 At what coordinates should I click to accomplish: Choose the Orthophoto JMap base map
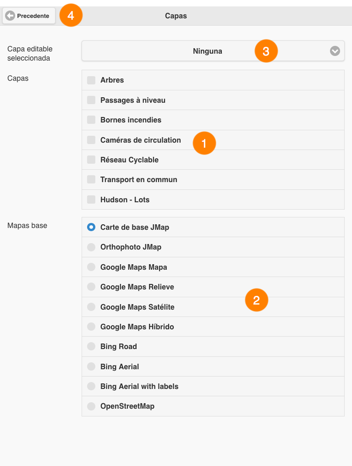point(91,247)
